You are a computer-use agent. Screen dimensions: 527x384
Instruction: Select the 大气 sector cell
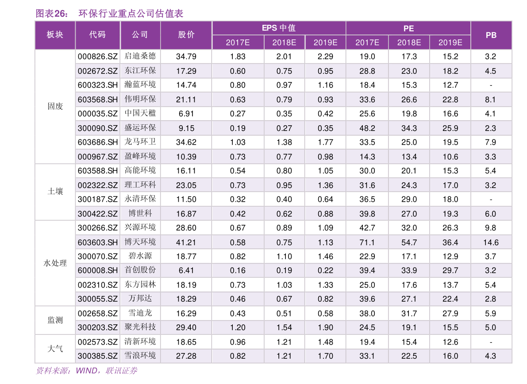[55, 349]
